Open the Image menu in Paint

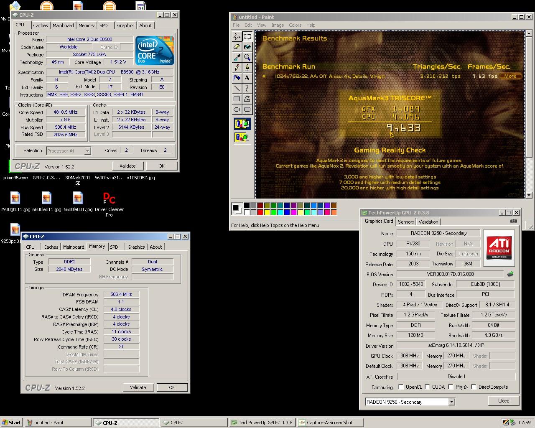tap(278, 25)
